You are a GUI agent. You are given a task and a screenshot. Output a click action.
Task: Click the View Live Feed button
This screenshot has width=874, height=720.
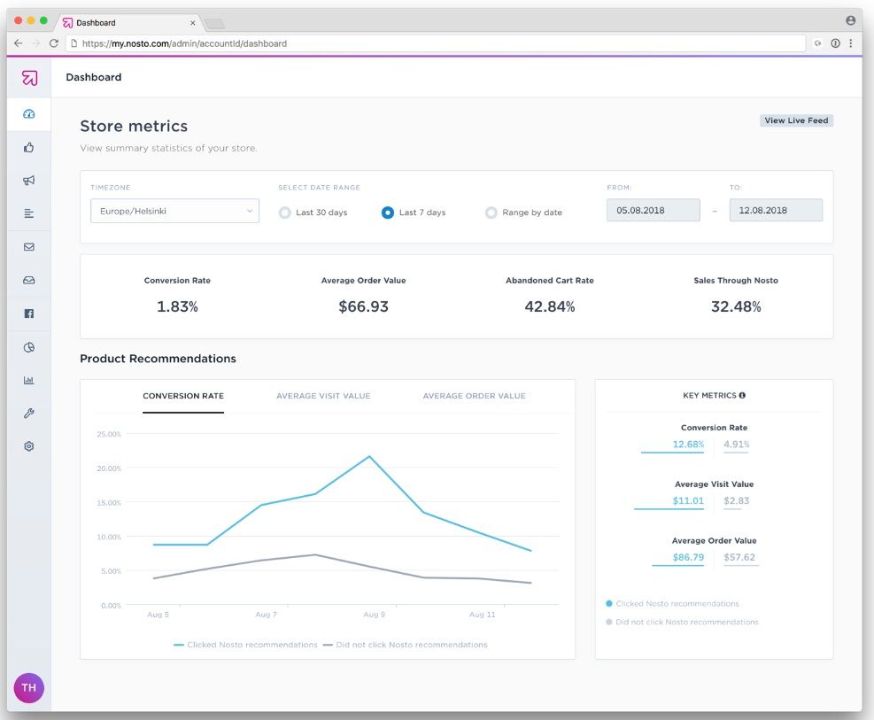[x=796, y=120]
